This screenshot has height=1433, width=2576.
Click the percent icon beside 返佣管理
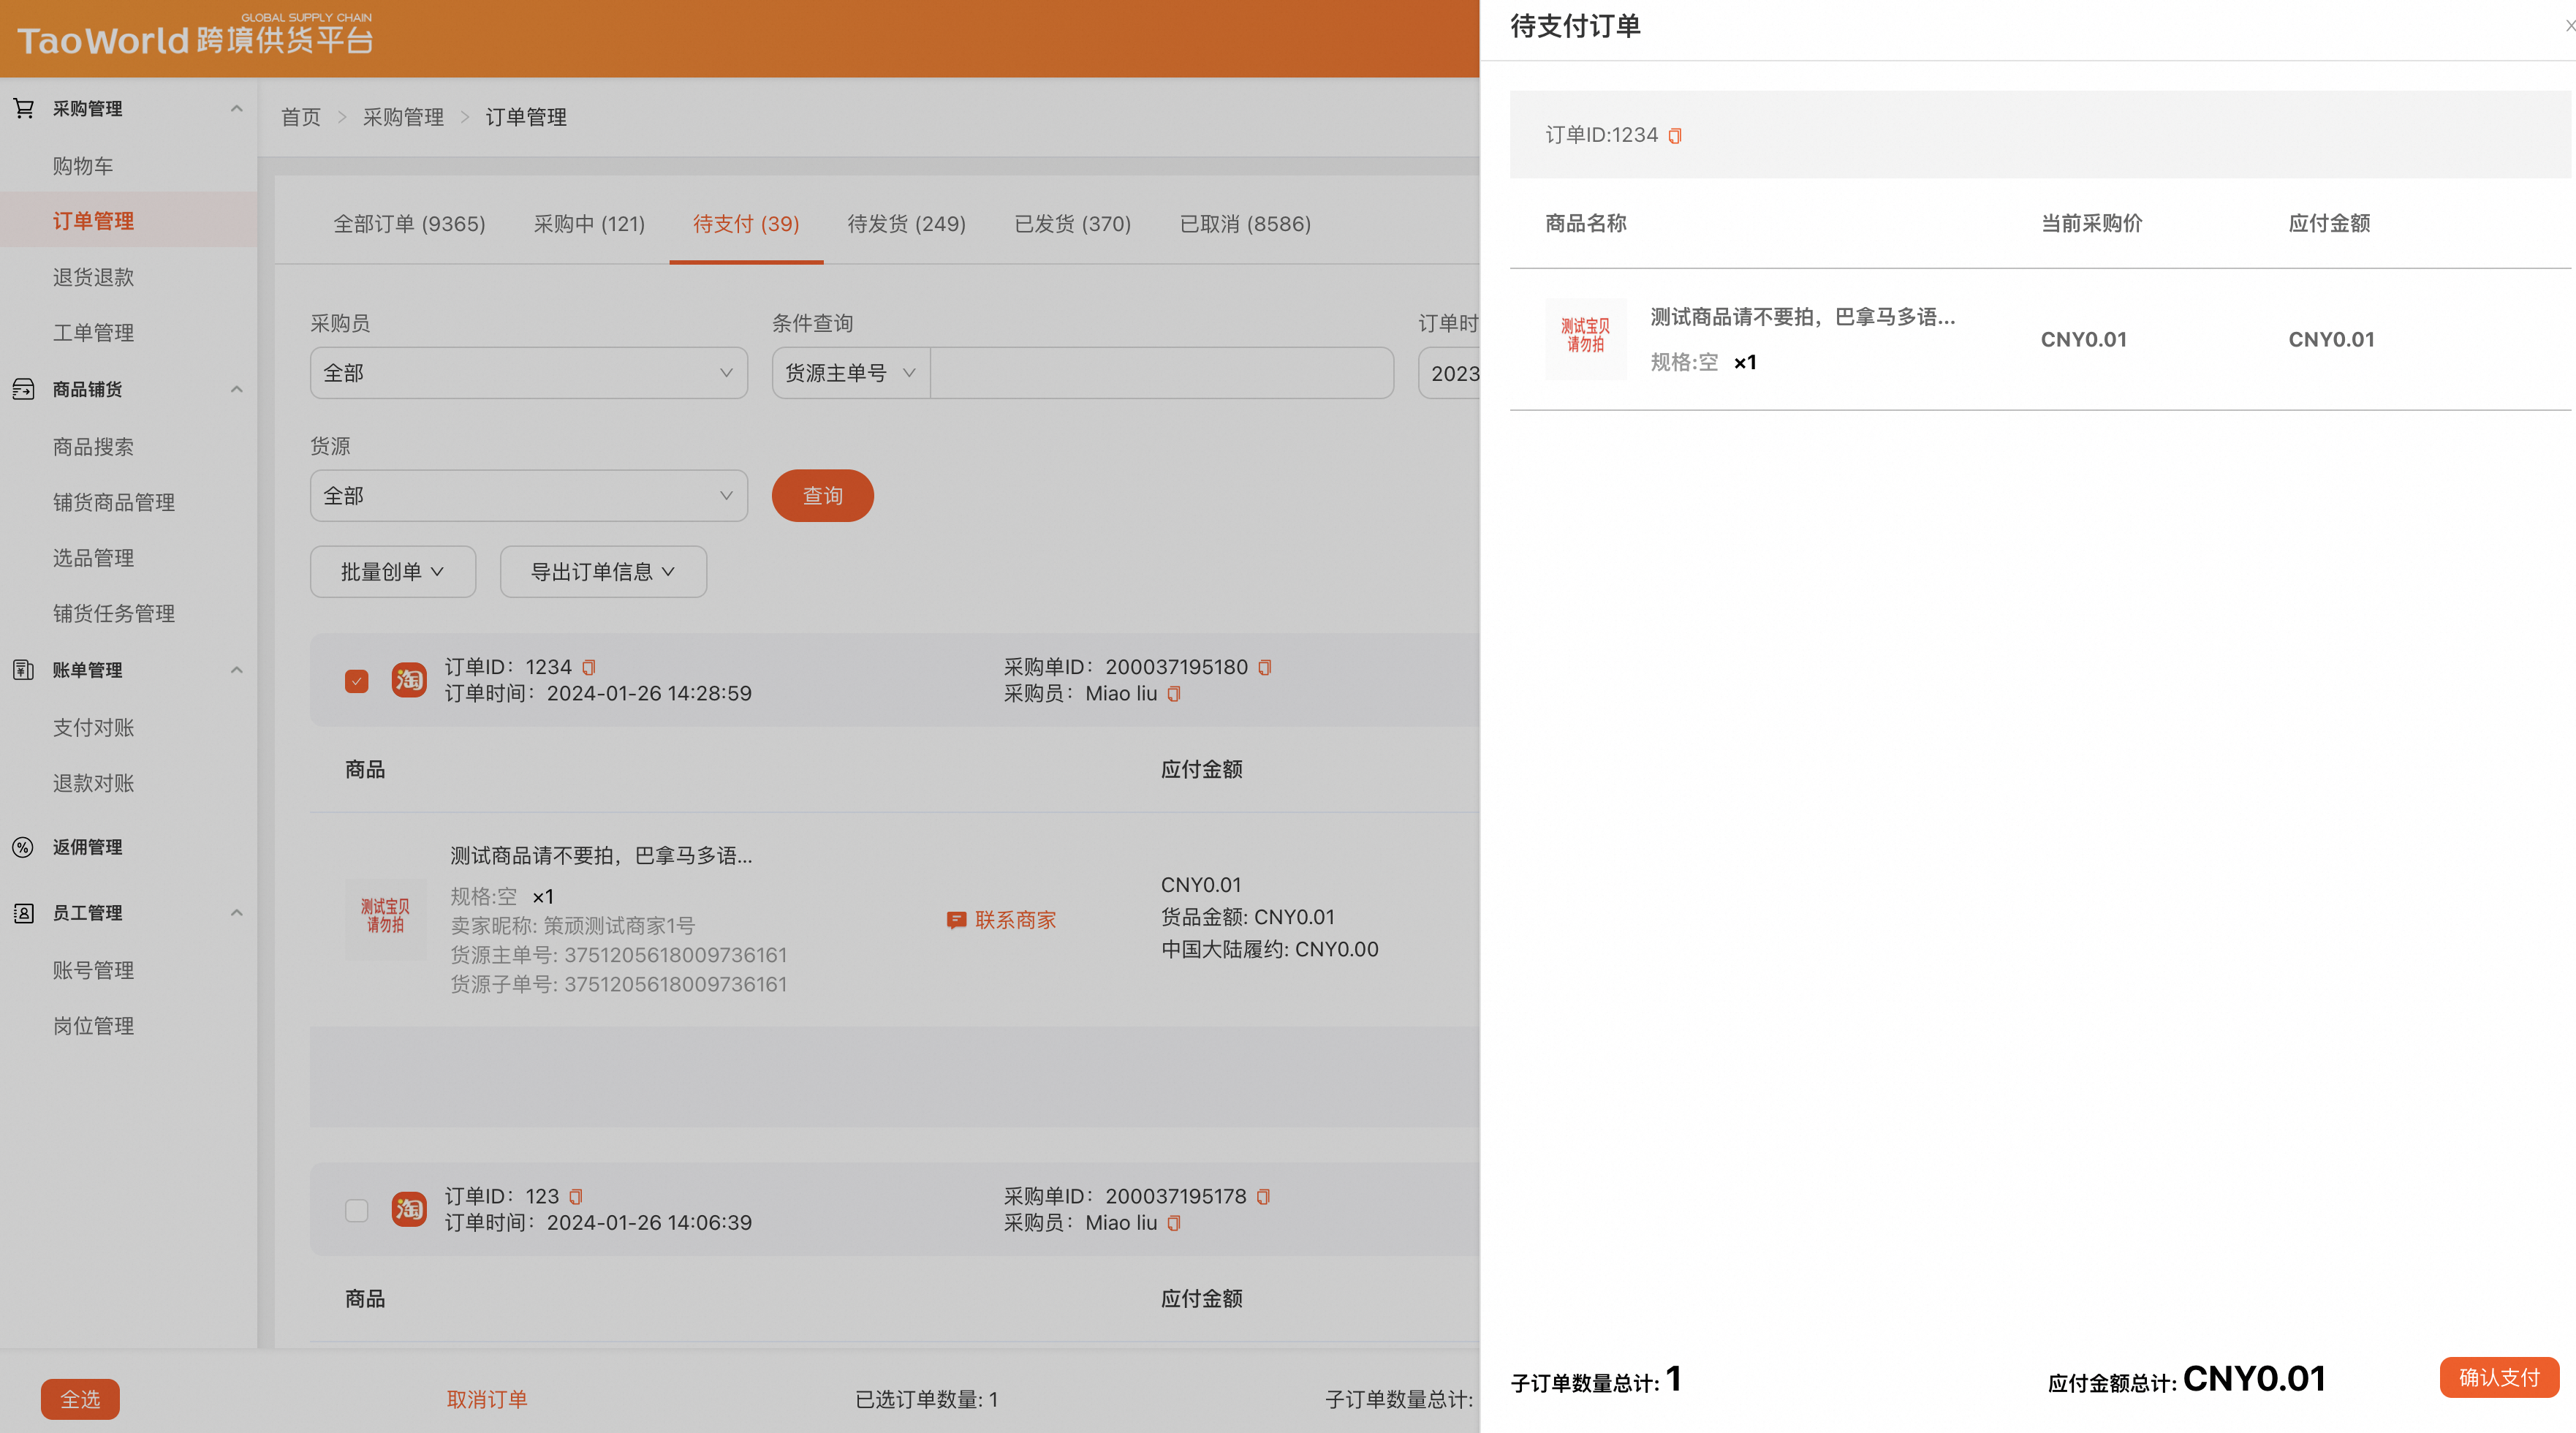tap(23, 847)
